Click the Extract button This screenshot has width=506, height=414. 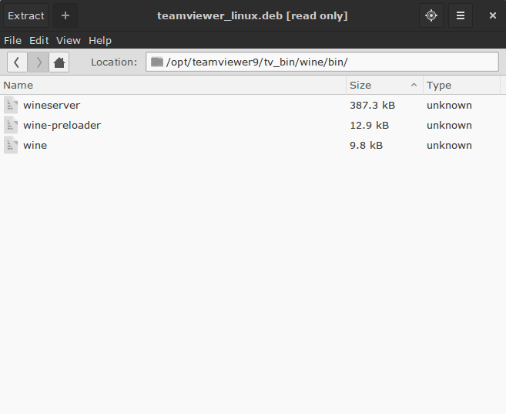pyautogui.click(x=26, y=15)
